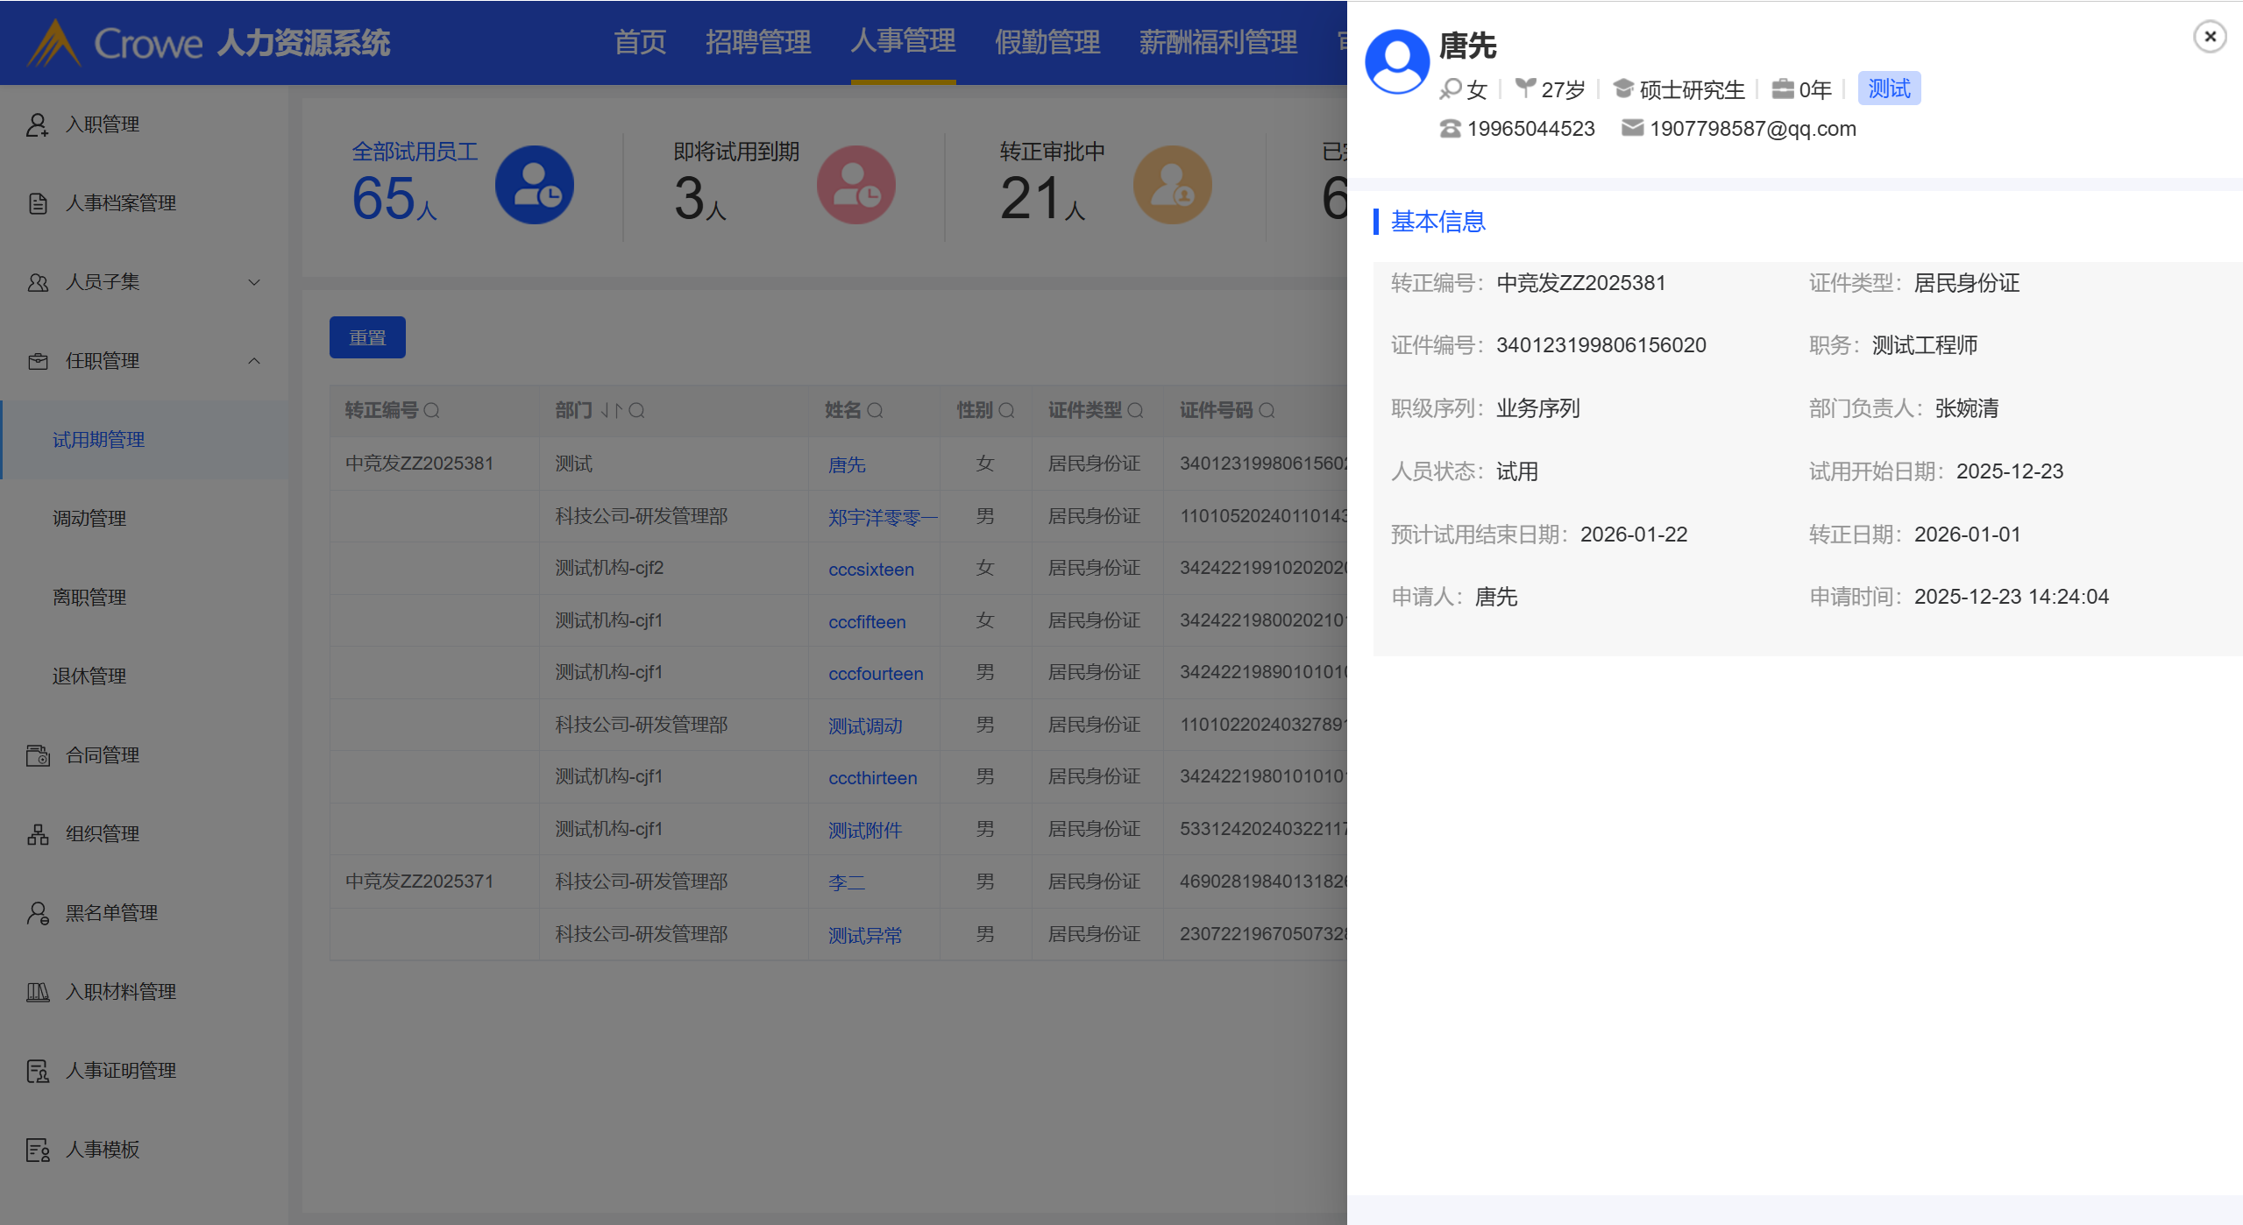Click search icon in 姓名 column header
This screenshot has height=1225, width=2243.
tap(875, 410)
